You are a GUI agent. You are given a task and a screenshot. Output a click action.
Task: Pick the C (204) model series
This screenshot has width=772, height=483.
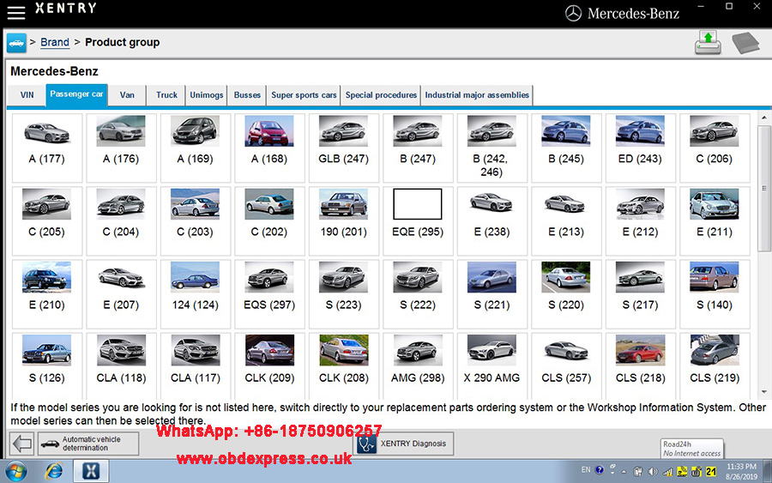[x=121, y=220]
